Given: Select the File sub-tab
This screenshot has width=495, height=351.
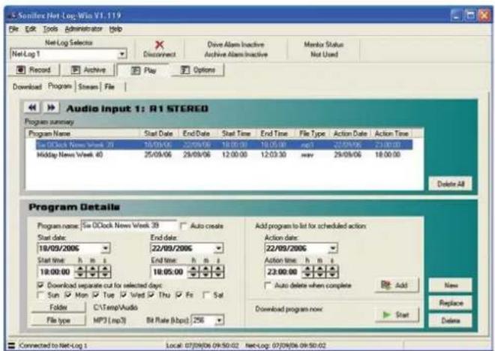Looking at the screenshot, I should click(109, 87).
